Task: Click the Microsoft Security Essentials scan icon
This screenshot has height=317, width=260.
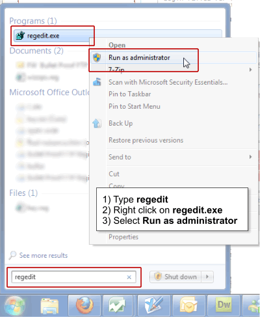Action: click(x=97, y=82)
